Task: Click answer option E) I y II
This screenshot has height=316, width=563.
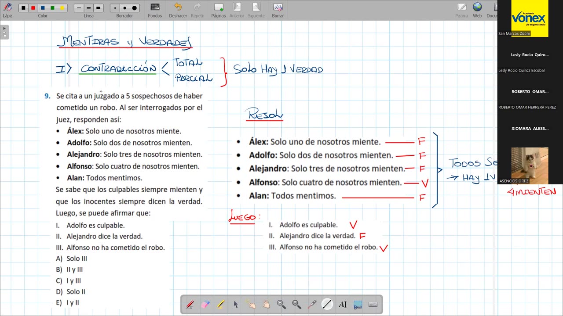Action: [68, 302]
